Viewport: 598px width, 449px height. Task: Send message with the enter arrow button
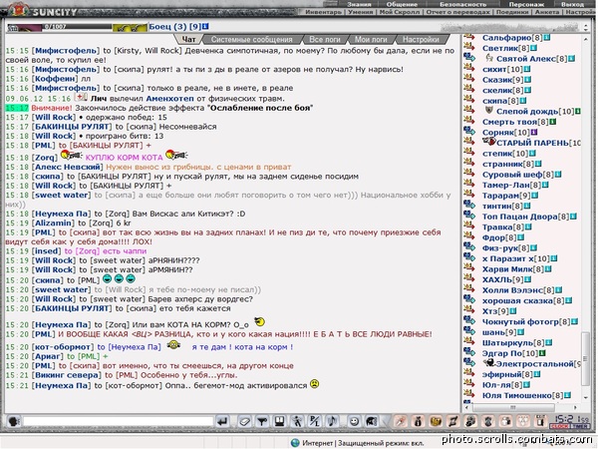coord(222,421)
